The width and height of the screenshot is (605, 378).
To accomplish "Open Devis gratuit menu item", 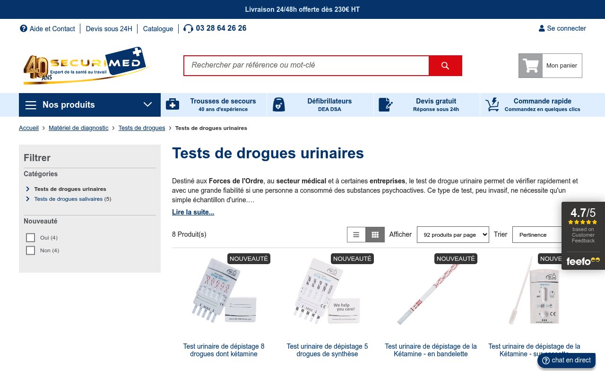I will (x=427, y=105).
